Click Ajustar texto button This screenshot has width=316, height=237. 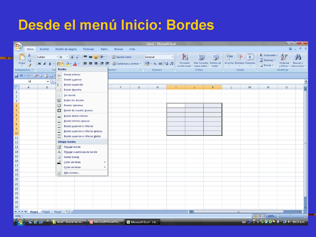tap(122, 57)
